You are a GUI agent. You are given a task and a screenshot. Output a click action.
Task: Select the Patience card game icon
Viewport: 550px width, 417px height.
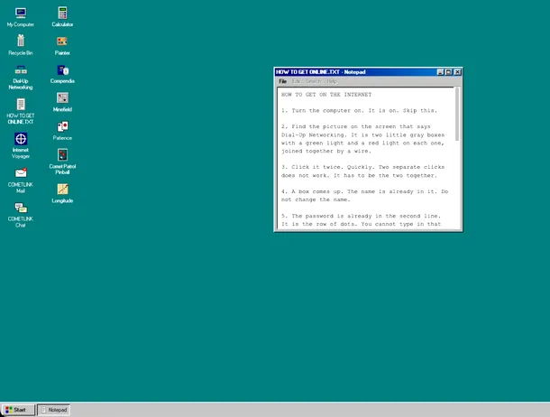(x=62, y=131)
